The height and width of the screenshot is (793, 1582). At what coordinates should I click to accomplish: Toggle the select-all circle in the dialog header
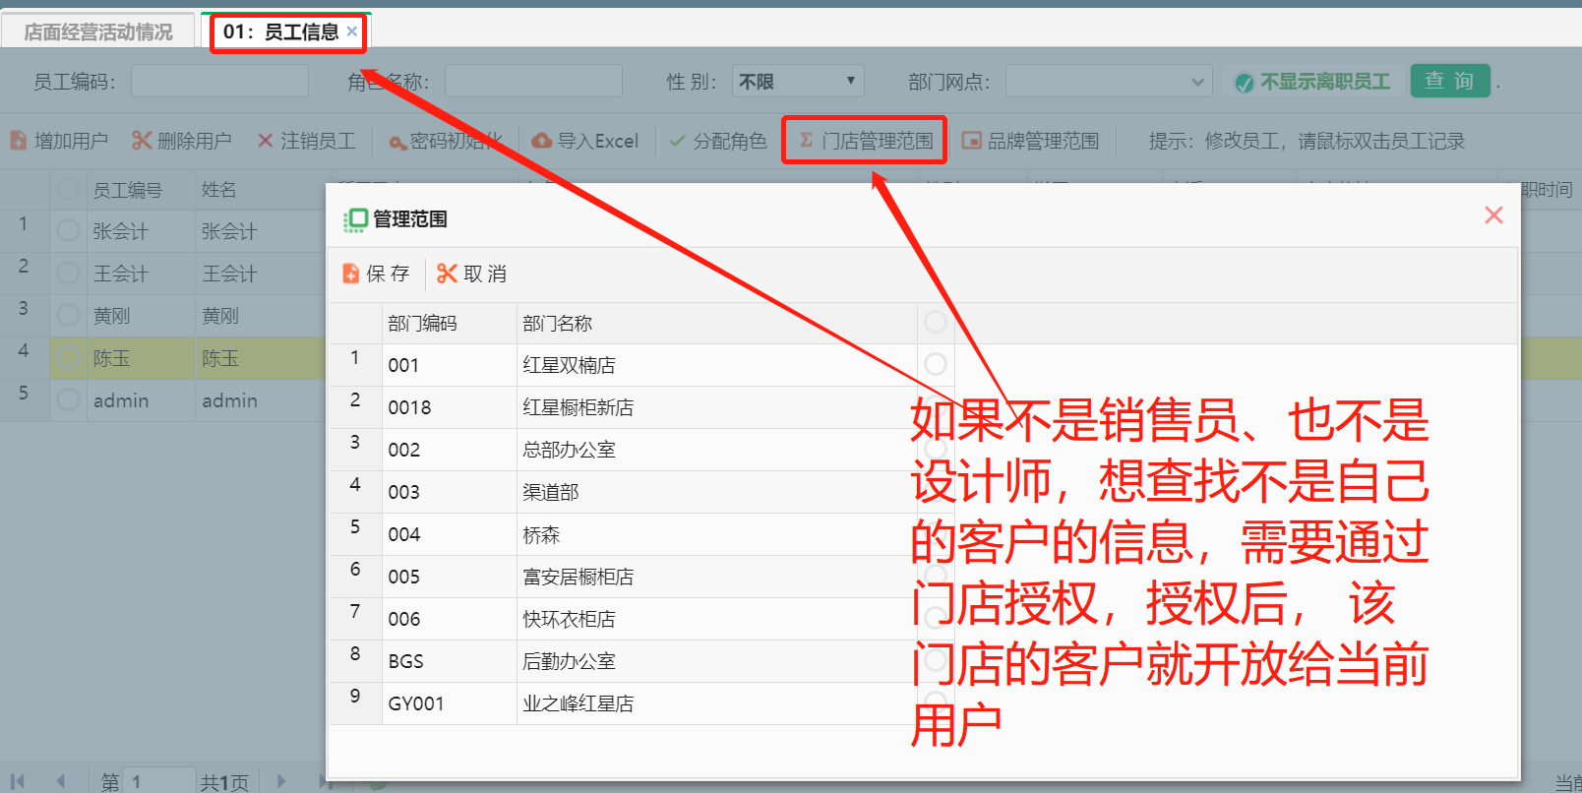tap(935, 322)
